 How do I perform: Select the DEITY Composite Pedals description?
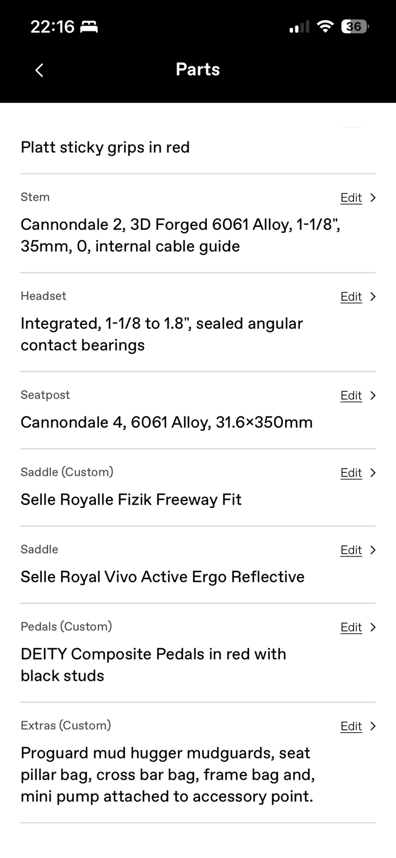pyautogui.click(x=153, y=665)
